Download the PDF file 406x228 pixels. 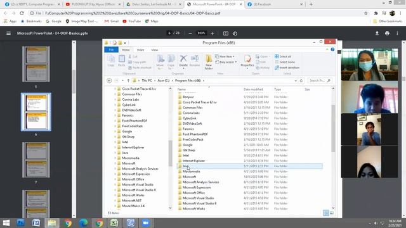tap(377, 33)
